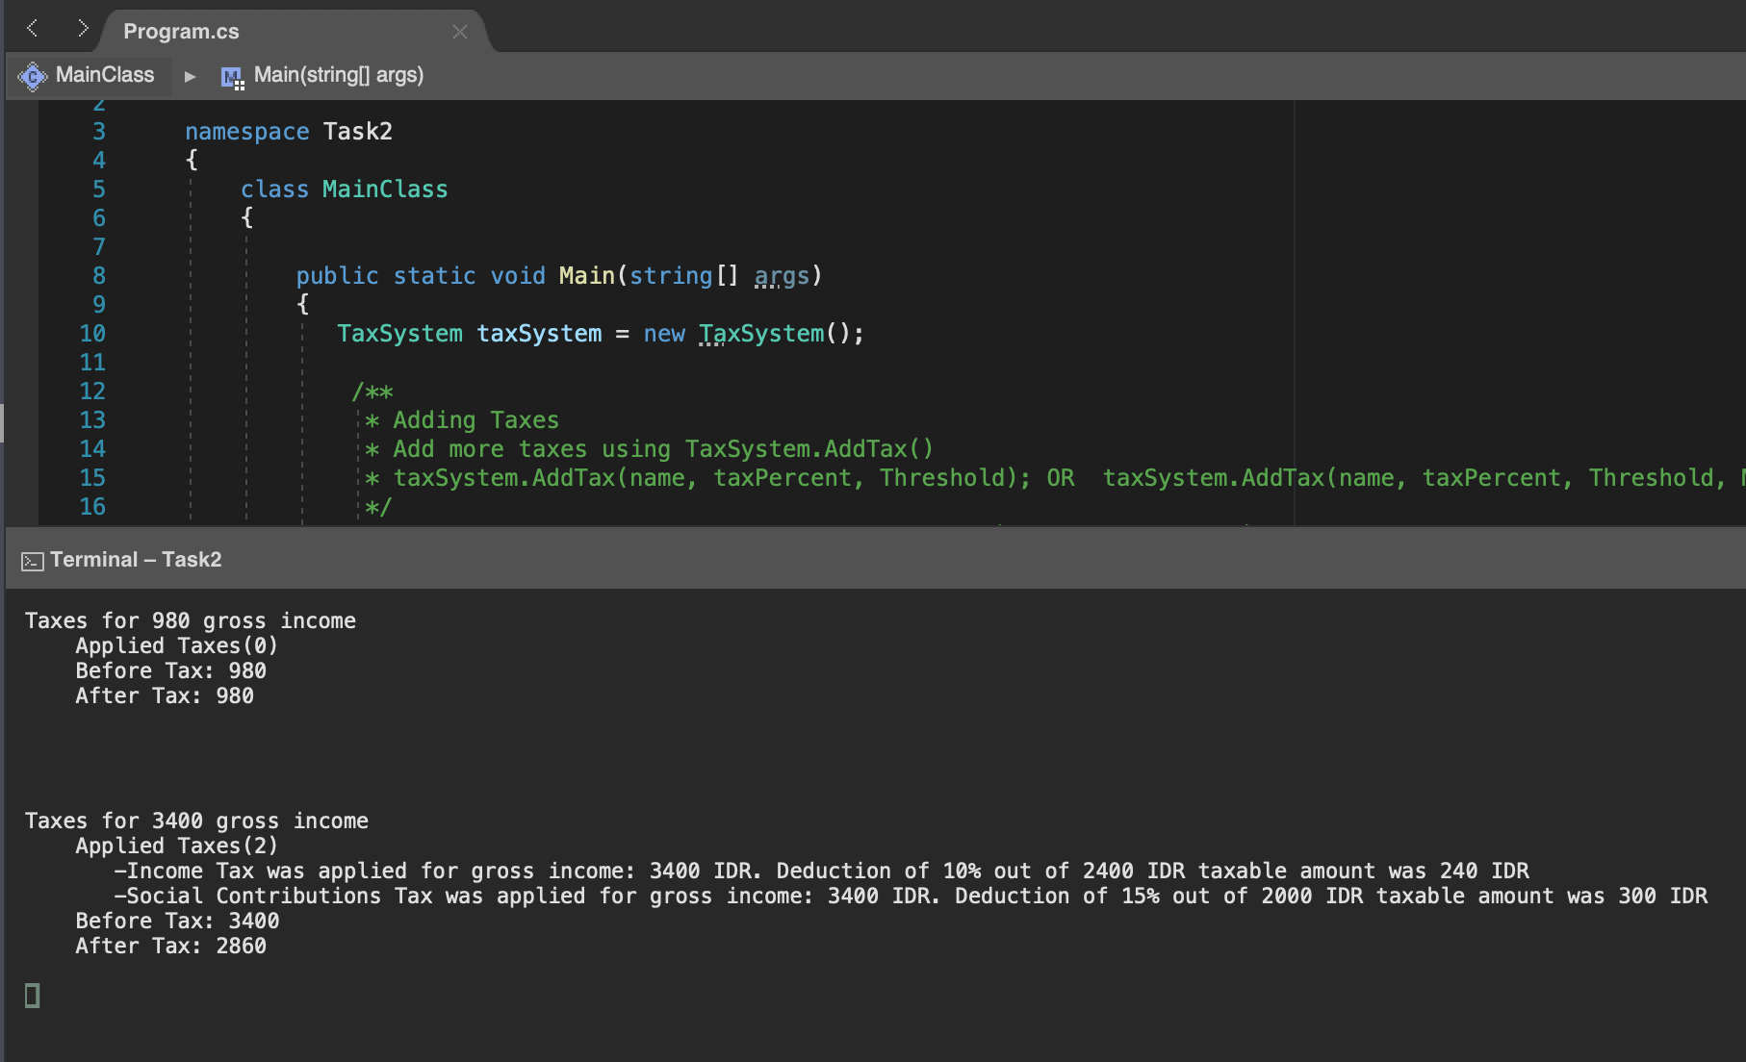This screenshot has height=1062, width=1746.
Task: Click the blue M square before Main(string[] args)
Action: pyautogui.click(x=232, y=75)
